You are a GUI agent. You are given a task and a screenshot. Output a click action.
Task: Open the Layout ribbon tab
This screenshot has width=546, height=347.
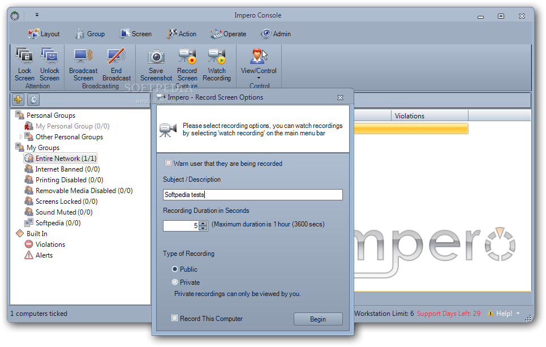(44, 34)
